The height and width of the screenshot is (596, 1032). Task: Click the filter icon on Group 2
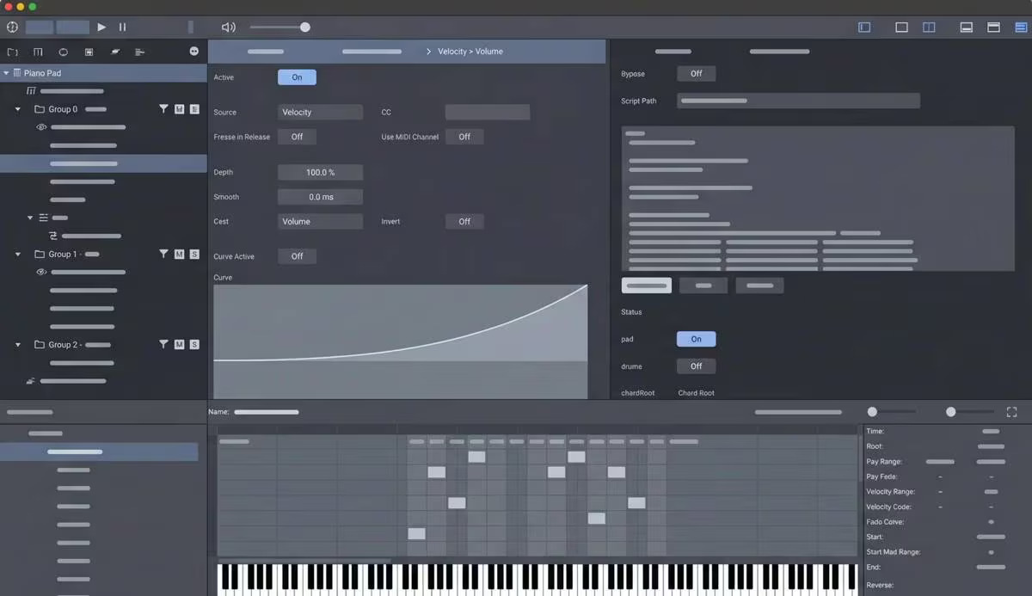163,344
